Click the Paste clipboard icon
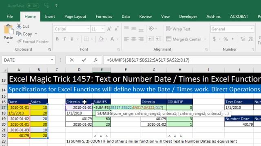Viewport: 261px width, 146px height. [9, 30]
